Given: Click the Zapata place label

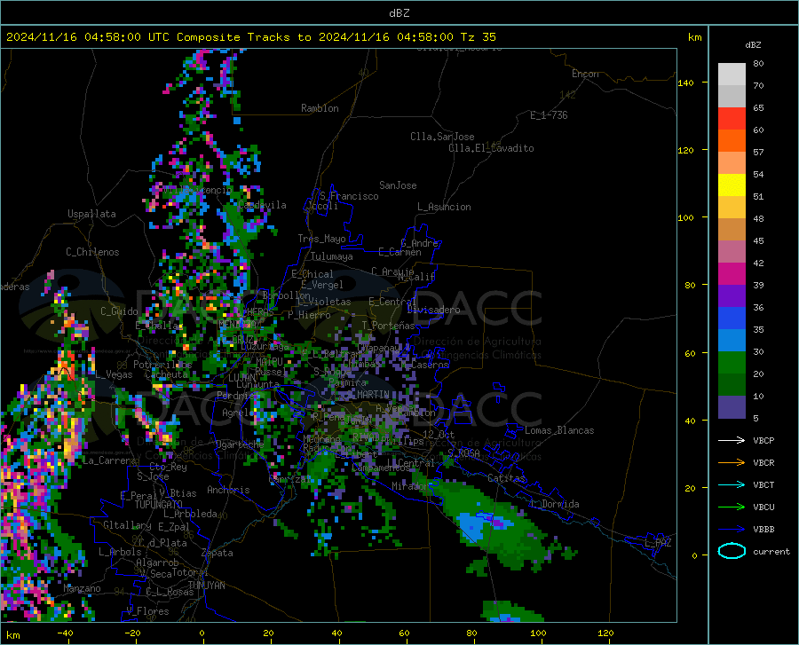Looking at the screenshot, I should coord(218,553).
